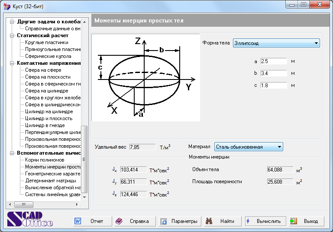Select Круглые пластинки in the tree

pos(46,42)
